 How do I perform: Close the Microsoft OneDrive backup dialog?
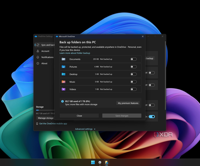point(143,36)
